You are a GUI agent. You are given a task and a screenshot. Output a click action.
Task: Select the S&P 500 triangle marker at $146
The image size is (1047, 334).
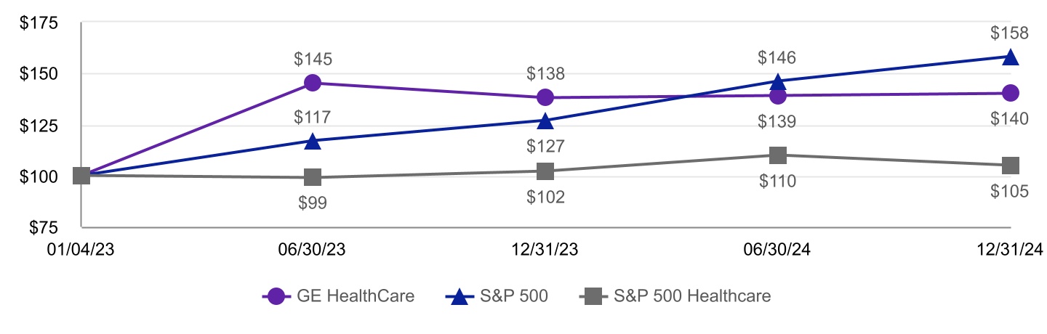point(778,81)
